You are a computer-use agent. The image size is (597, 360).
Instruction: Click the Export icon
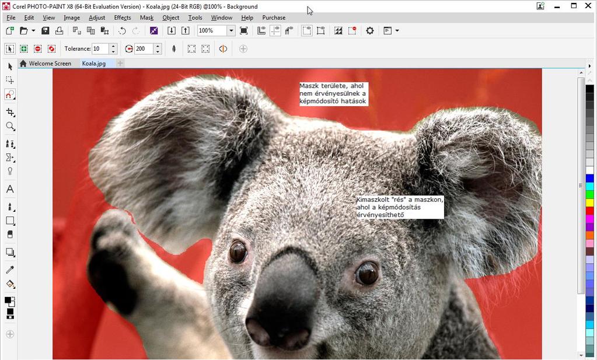click(x=186, y=30)
